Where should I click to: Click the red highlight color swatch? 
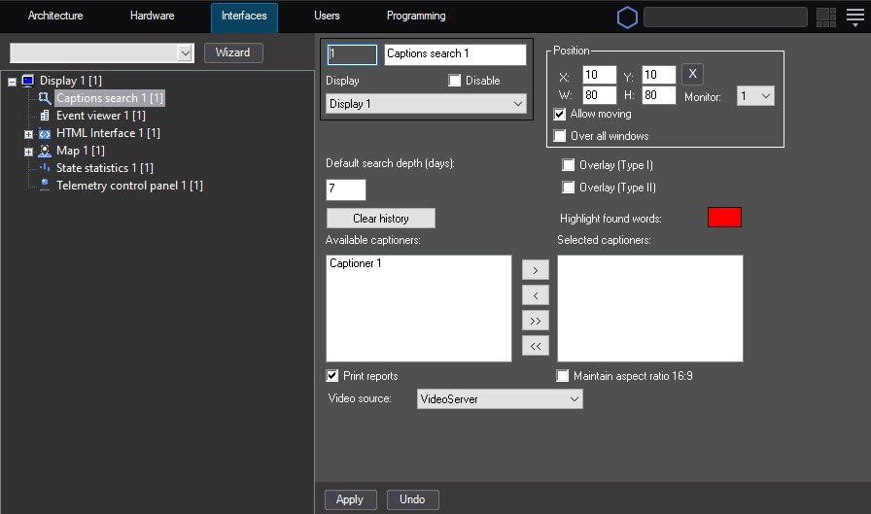724,218
